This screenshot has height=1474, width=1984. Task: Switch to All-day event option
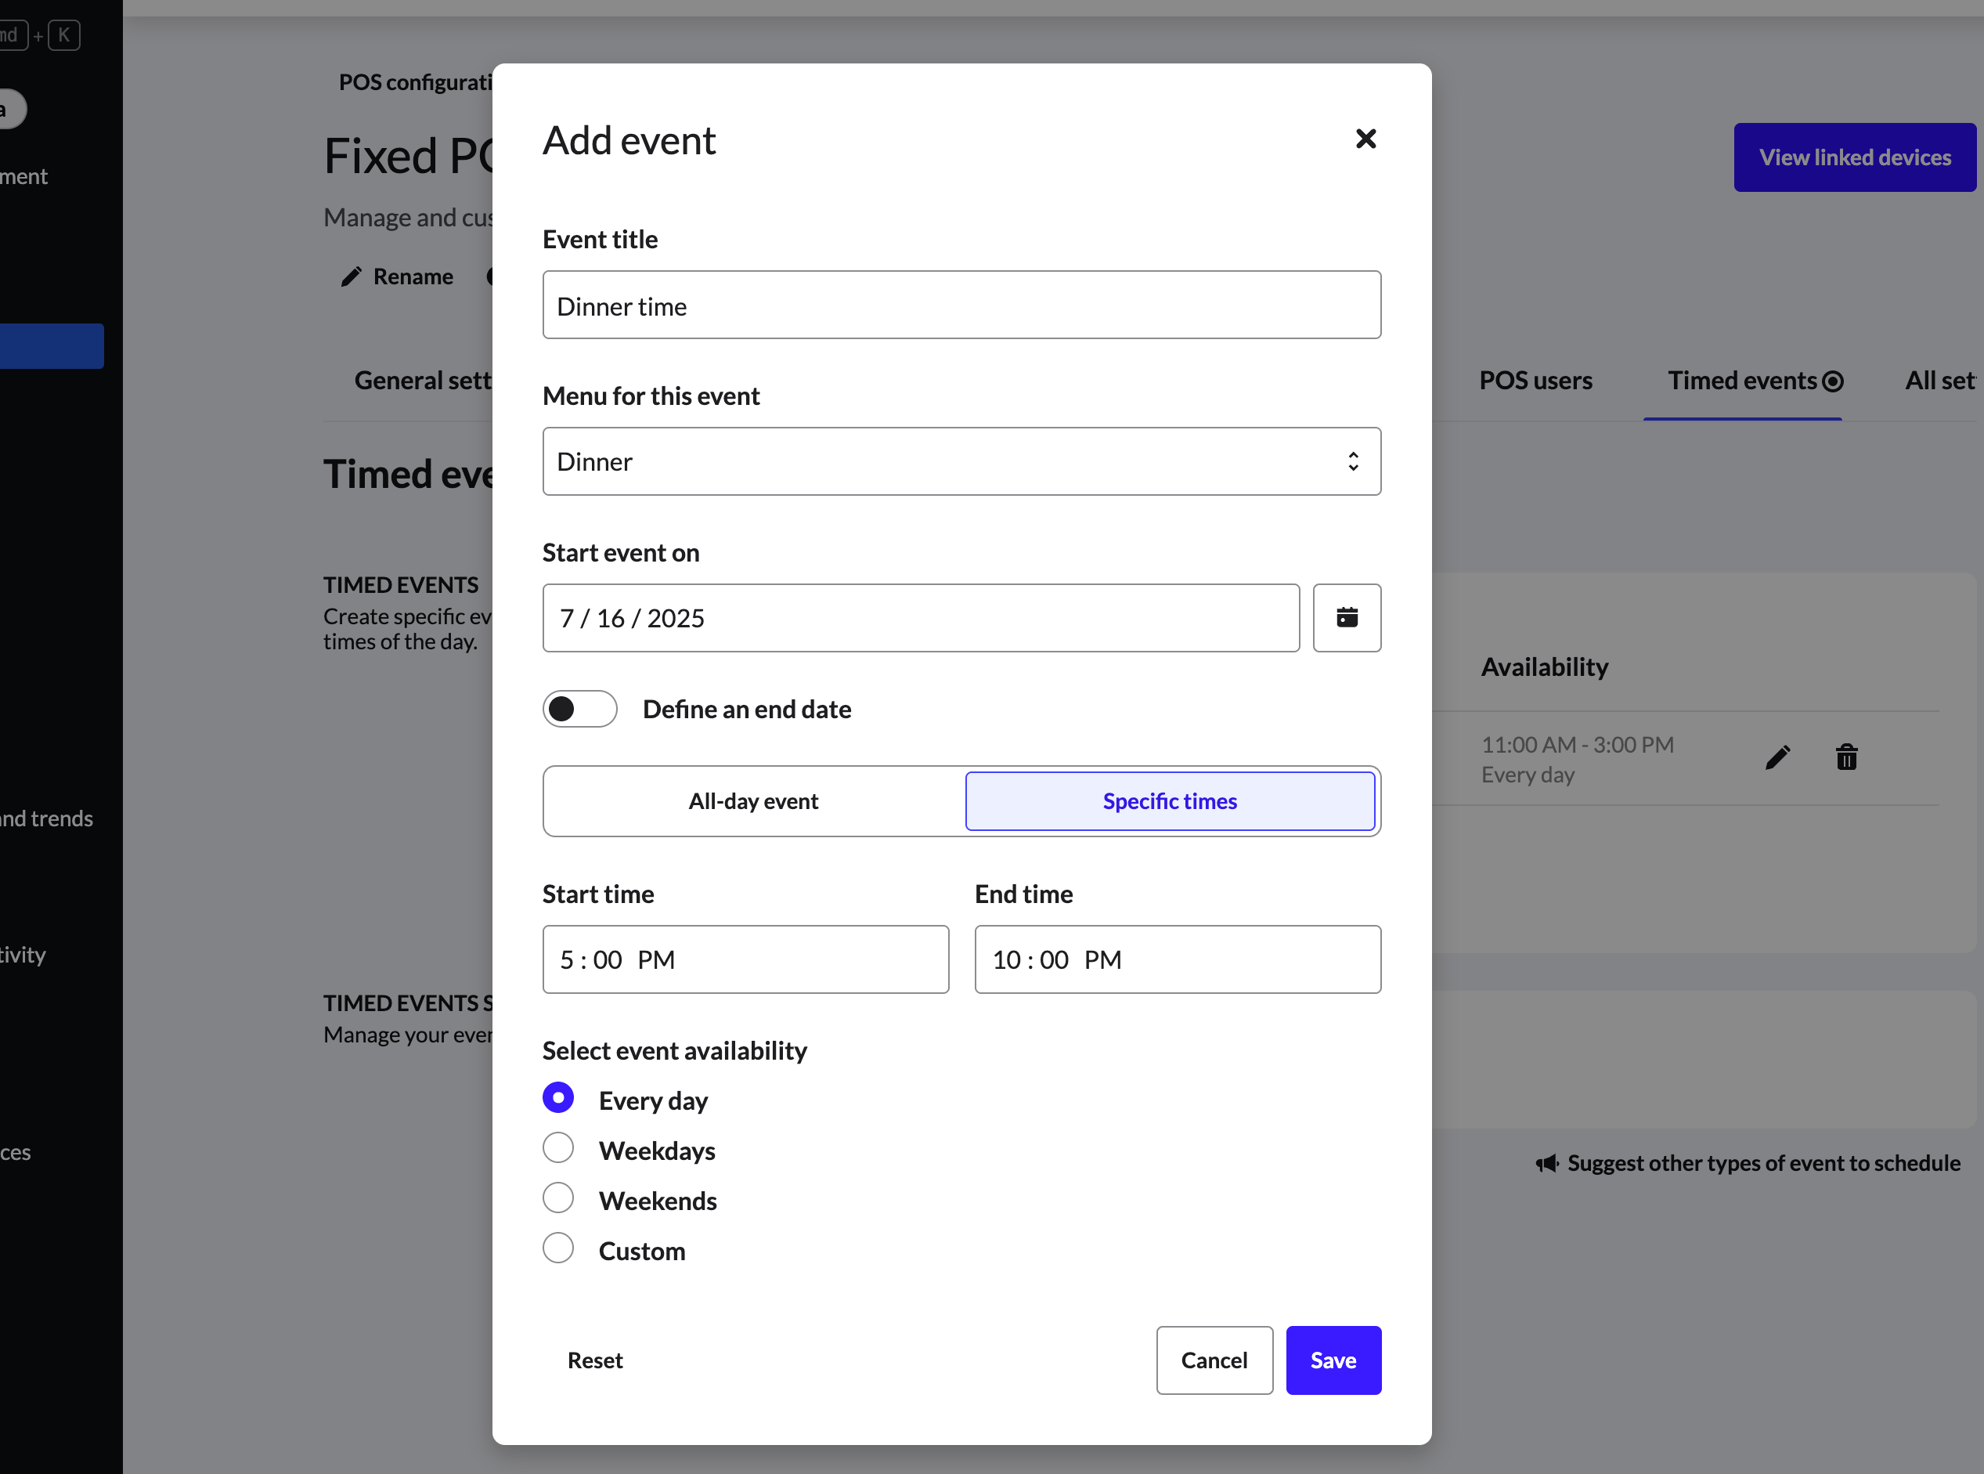pos(753,801)
